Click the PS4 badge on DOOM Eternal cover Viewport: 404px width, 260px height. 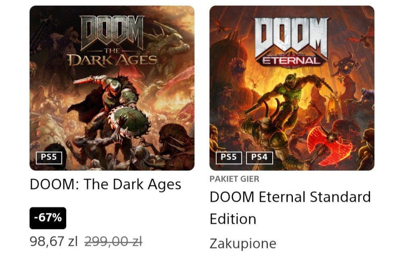click(259, 157)
